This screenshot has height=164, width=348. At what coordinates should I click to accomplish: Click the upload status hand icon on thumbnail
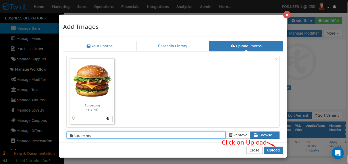[74, 118]
